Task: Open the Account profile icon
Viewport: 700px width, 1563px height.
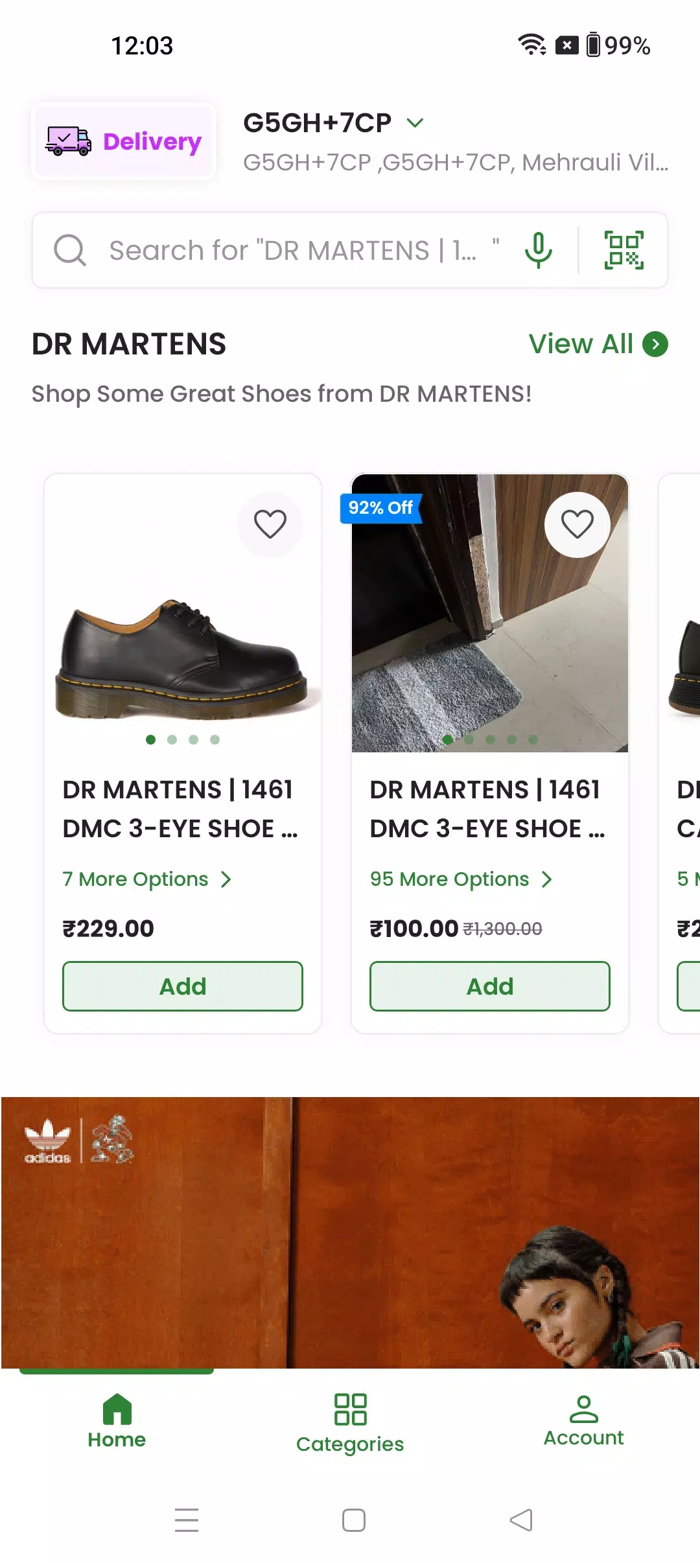Action: pyautogui.click(x=583, y=1409)
